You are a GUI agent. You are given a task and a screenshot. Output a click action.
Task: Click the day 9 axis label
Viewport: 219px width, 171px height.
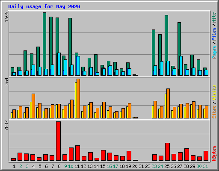[x=65, y=166]
